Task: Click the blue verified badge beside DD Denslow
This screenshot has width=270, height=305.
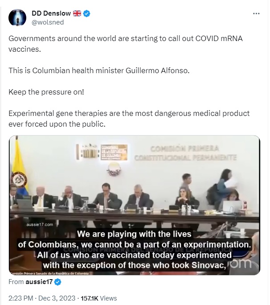Action: (x=86, y=13)
